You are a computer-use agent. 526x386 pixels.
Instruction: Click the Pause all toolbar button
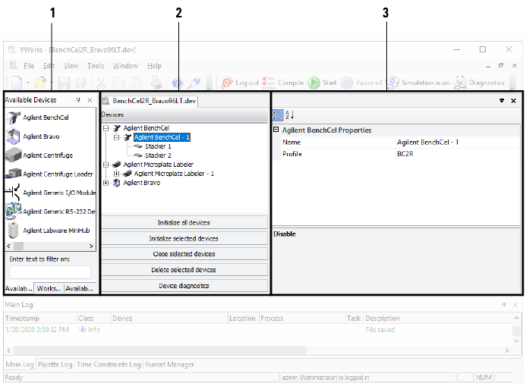click(x=361, y=83)
